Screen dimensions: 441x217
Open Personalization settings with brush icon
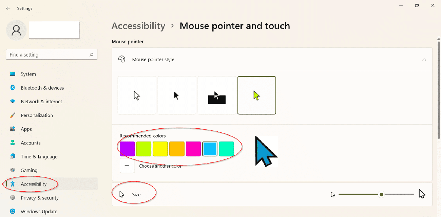pyautogui.click(x=37, y=115)
